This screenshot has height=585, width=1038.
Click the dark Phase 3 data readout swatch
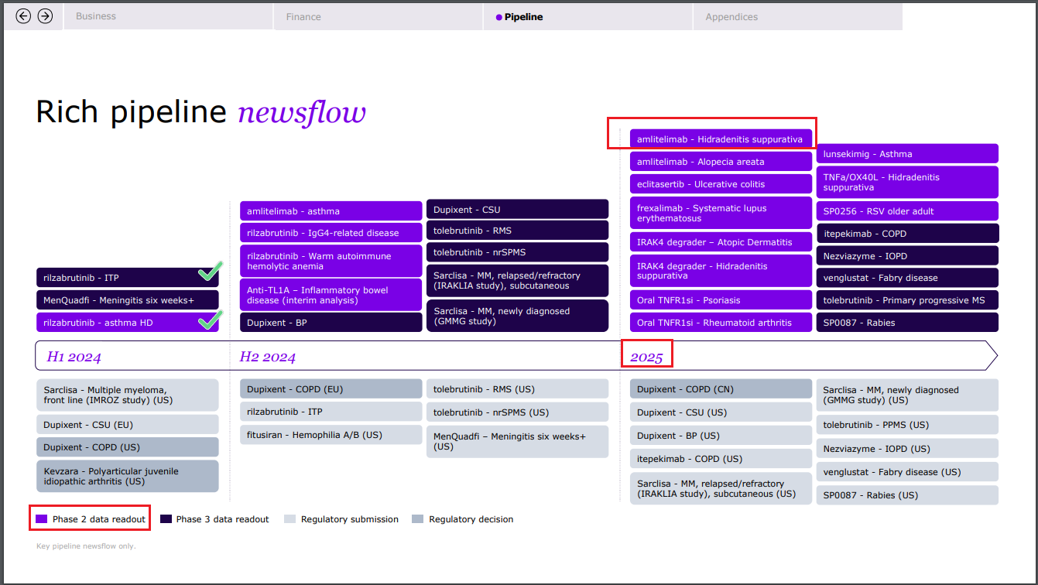(166, 519)
